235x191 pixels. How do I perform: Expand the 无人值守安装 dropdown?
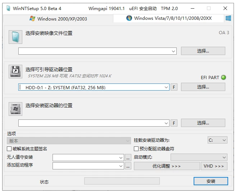click(121, 158)
